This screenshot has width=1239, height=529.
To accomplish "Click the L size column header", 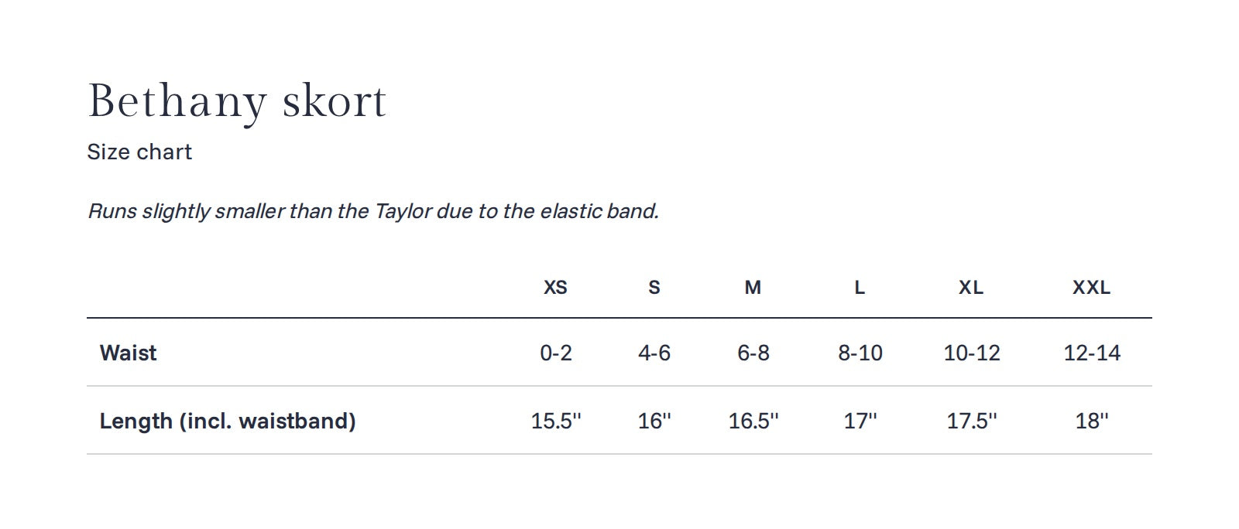I will pos(860,287).
